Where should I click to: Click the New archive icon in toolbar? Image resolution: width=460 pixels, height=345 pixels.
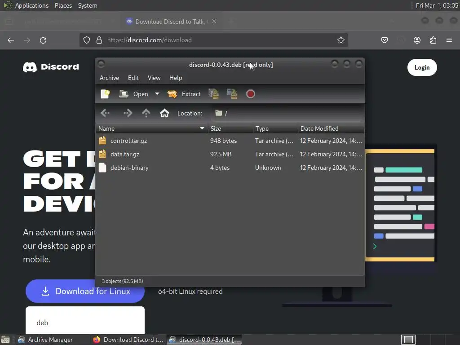click(x=105, y=94)
